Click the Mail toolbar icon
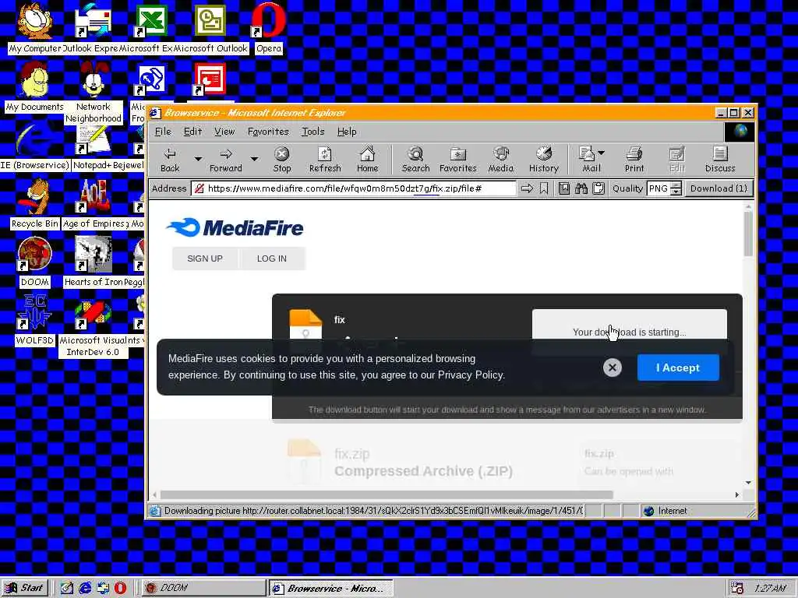 coord(588,160)
